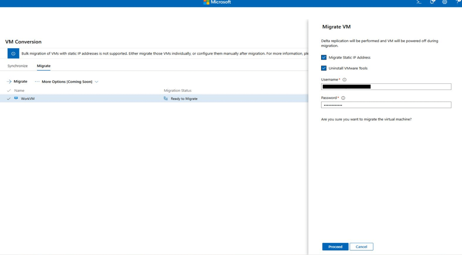Click inside the Password input field

pyautogui.click(x=385, y=104)
